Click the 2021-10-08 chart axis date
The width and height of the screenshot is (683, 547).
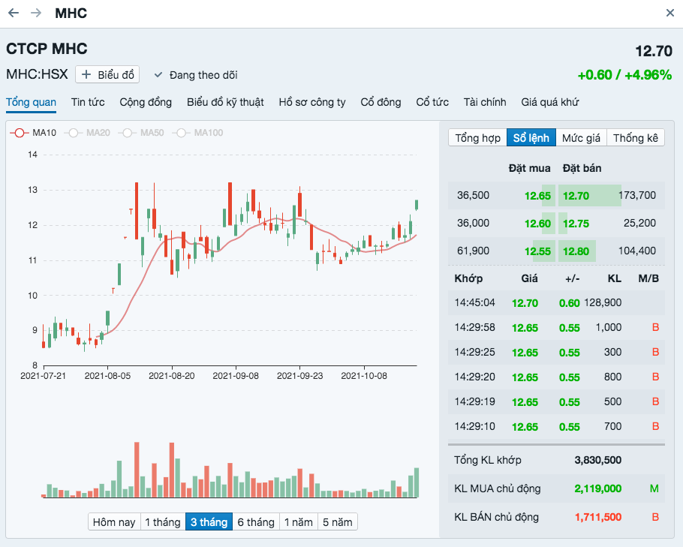pyautogui.click(x=364, y=376)
